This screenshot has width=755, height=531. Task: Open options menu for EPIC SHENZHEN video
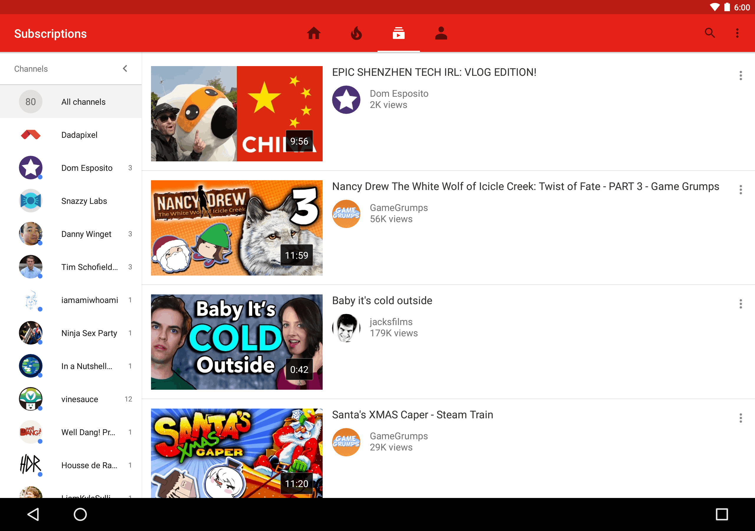(741, 76)
